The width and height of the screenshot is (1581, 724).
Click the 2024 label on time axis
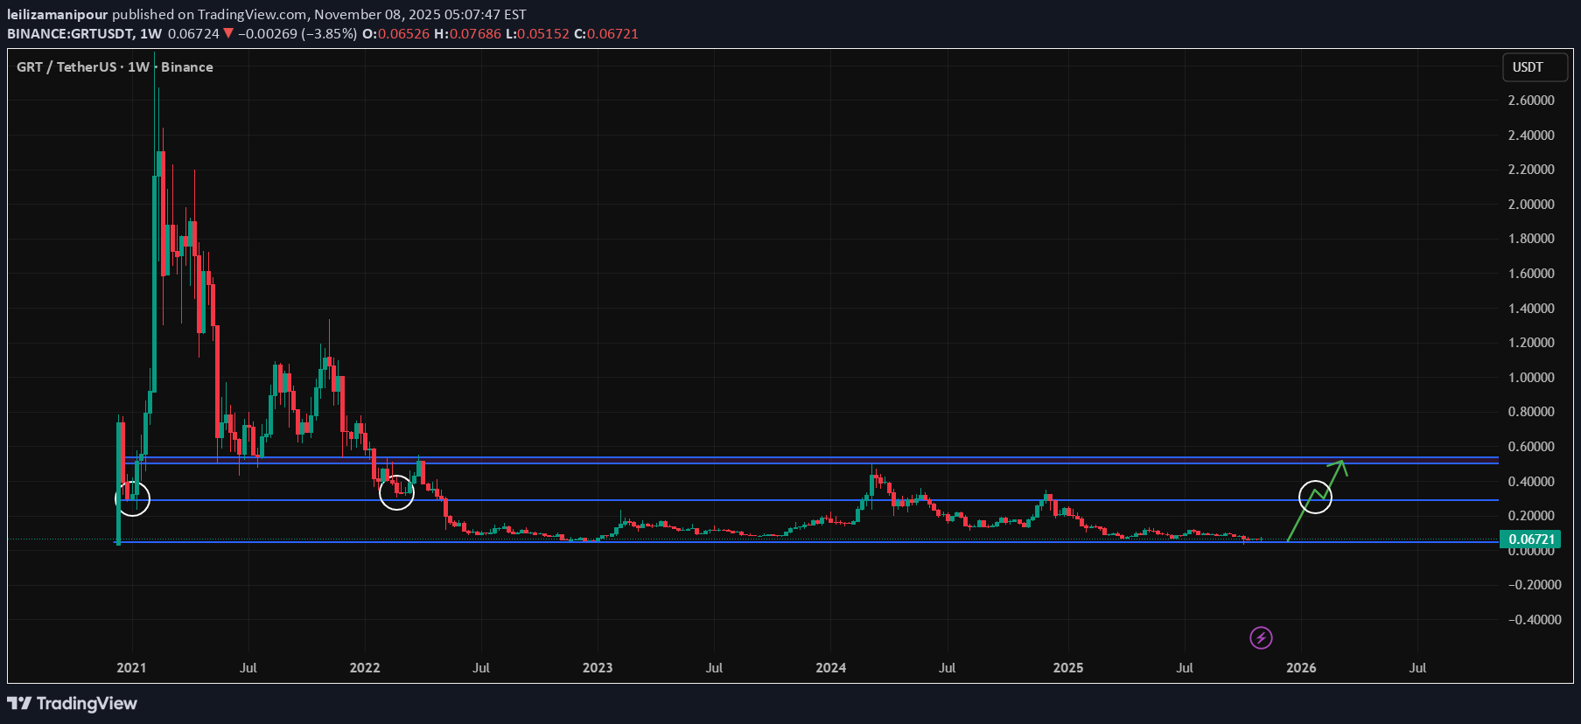[830, 668]
